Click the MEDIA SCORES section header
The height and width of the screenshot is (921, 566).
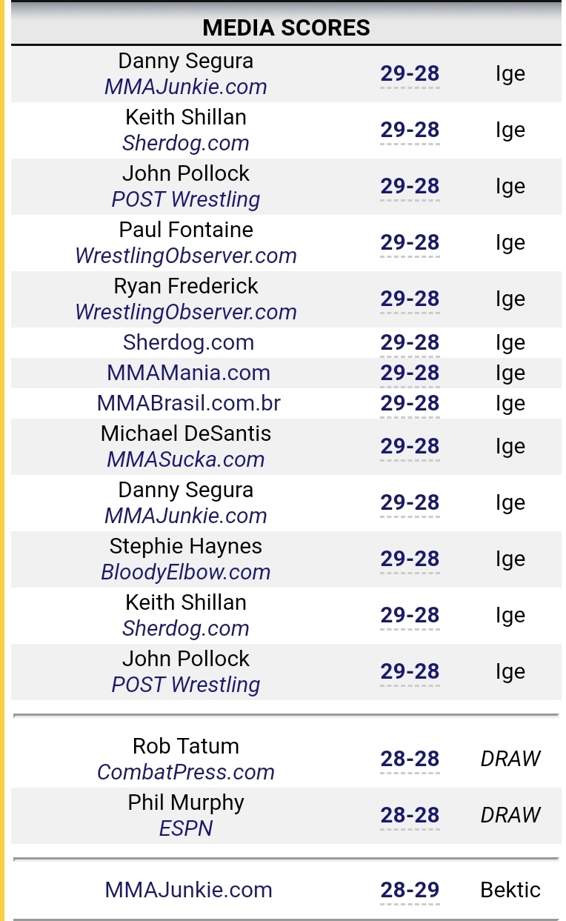(x=286, y=27)
